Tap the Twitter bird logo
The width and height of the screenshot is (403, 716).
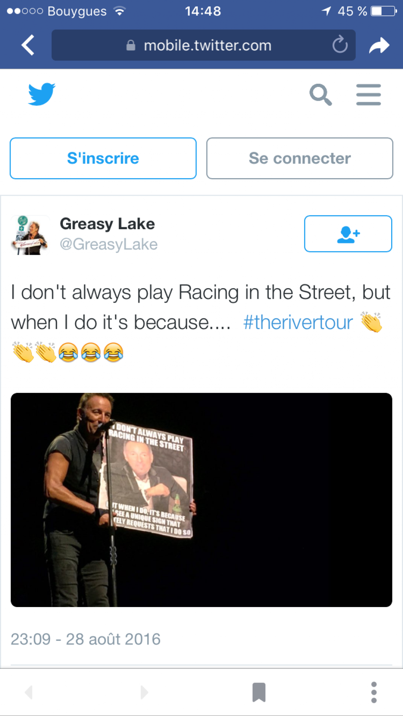click(42, 94)
